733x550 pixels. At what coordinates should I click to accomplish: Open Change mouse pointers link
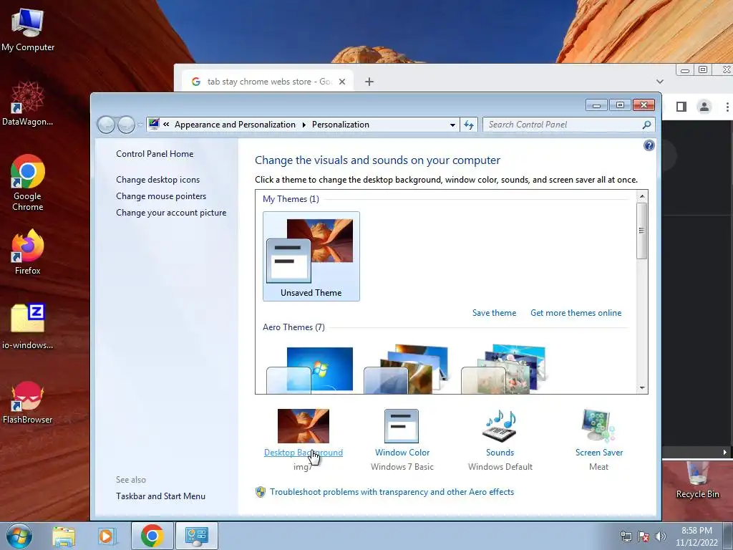pyautogui.click(x=161, y=196)
